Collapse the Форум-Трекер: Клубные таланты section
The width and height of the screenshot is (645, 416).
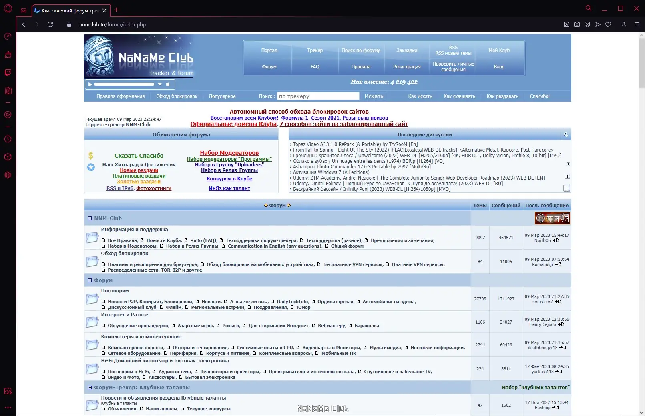click(x=90, y=388)
